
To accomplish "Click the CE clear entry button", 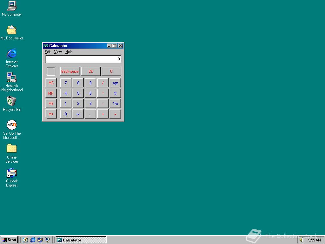I will coord(90,71).
